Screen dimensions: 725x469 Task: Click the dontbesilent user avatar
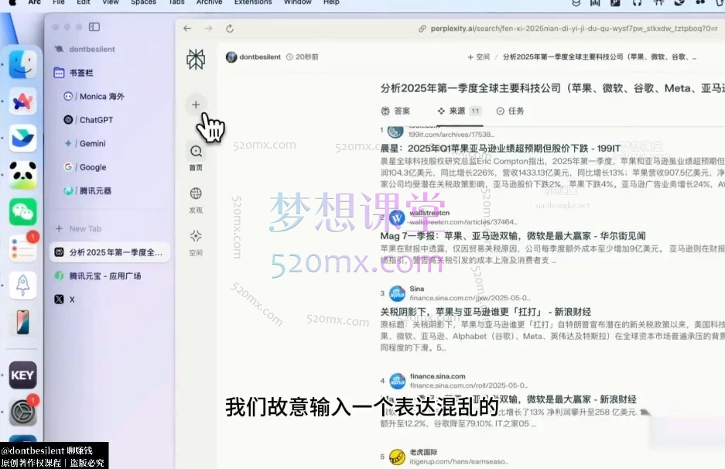point(231,57)
